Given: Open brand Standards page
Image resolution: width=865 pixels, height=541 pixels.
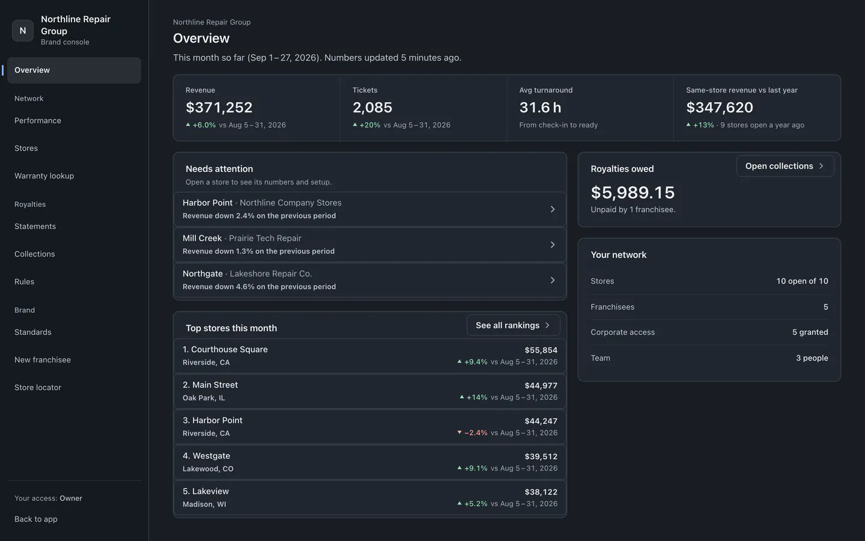Looking at the screenshot, I should click(x=74, y=332).
